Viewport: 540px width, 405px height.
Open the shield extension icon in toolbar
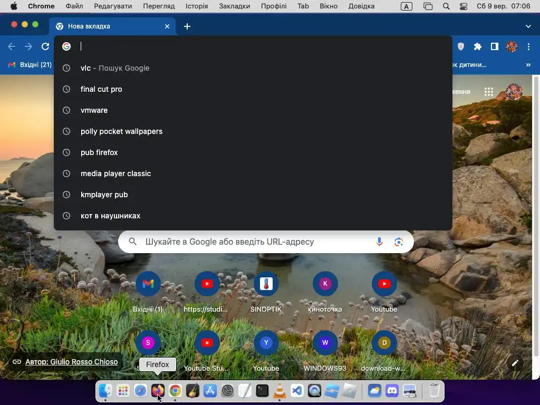coord(461,46)
